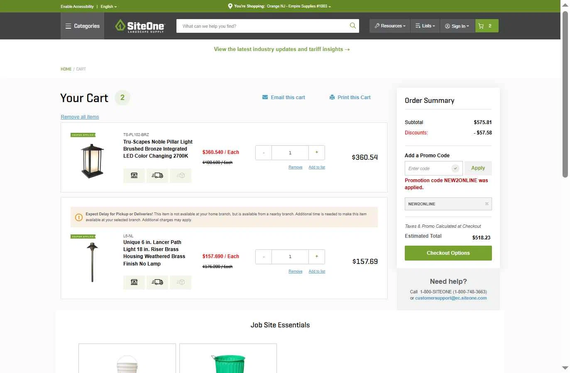Click the delay warning info icon
The width and height of the screenshot is (570, 373).
pos(78,217)
